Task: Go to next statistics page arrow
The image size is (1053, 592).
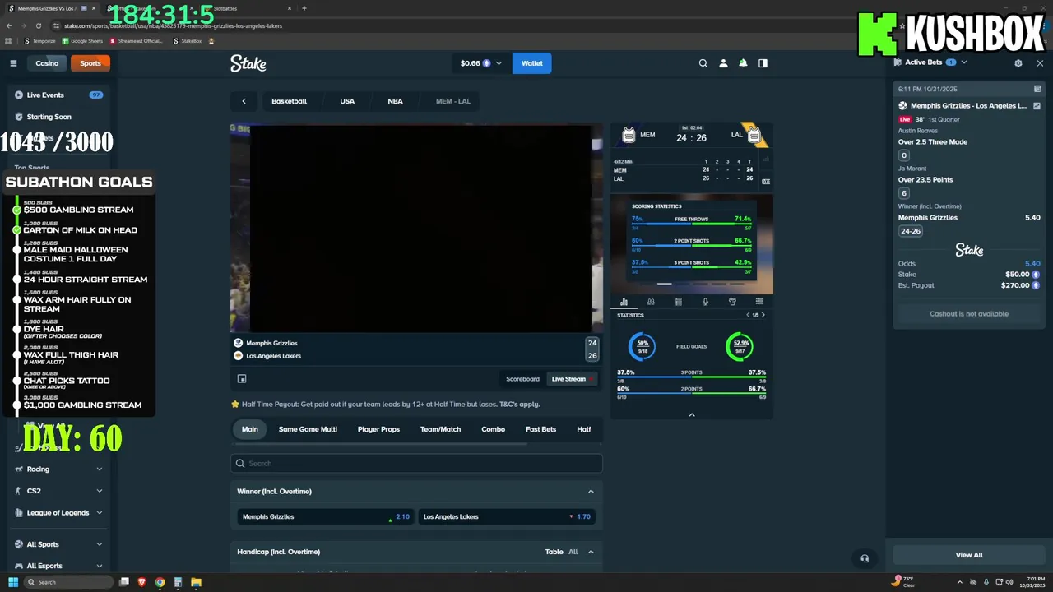Action: [x=763, y=315]
